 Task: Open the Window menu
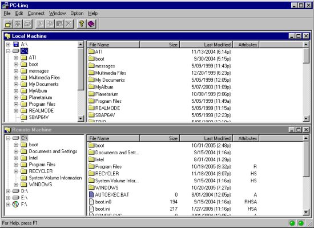point(58,13)
